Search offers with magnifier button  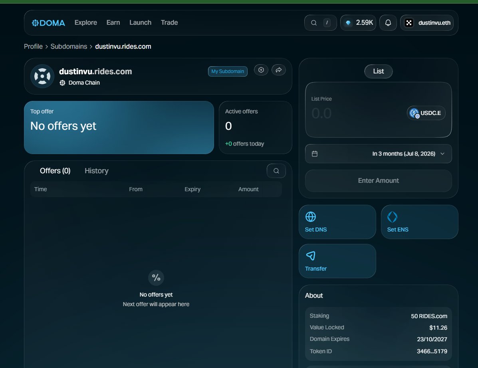coord(276,171)
